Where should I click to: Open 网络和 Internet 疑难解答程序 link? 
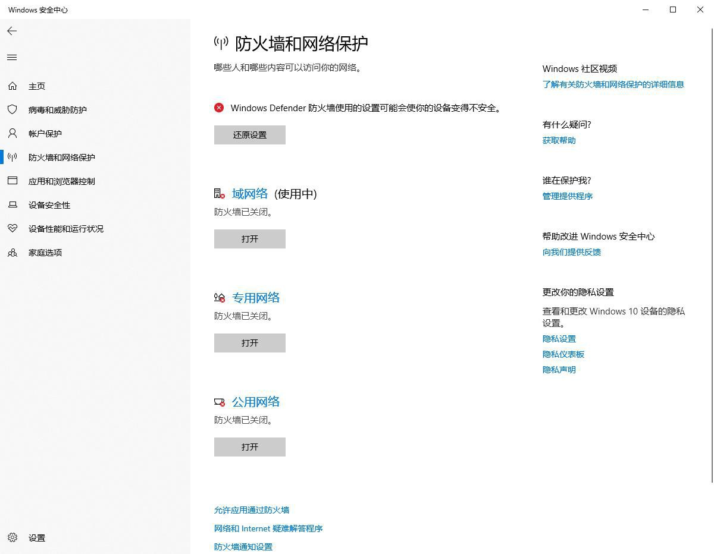pos(268,528)
